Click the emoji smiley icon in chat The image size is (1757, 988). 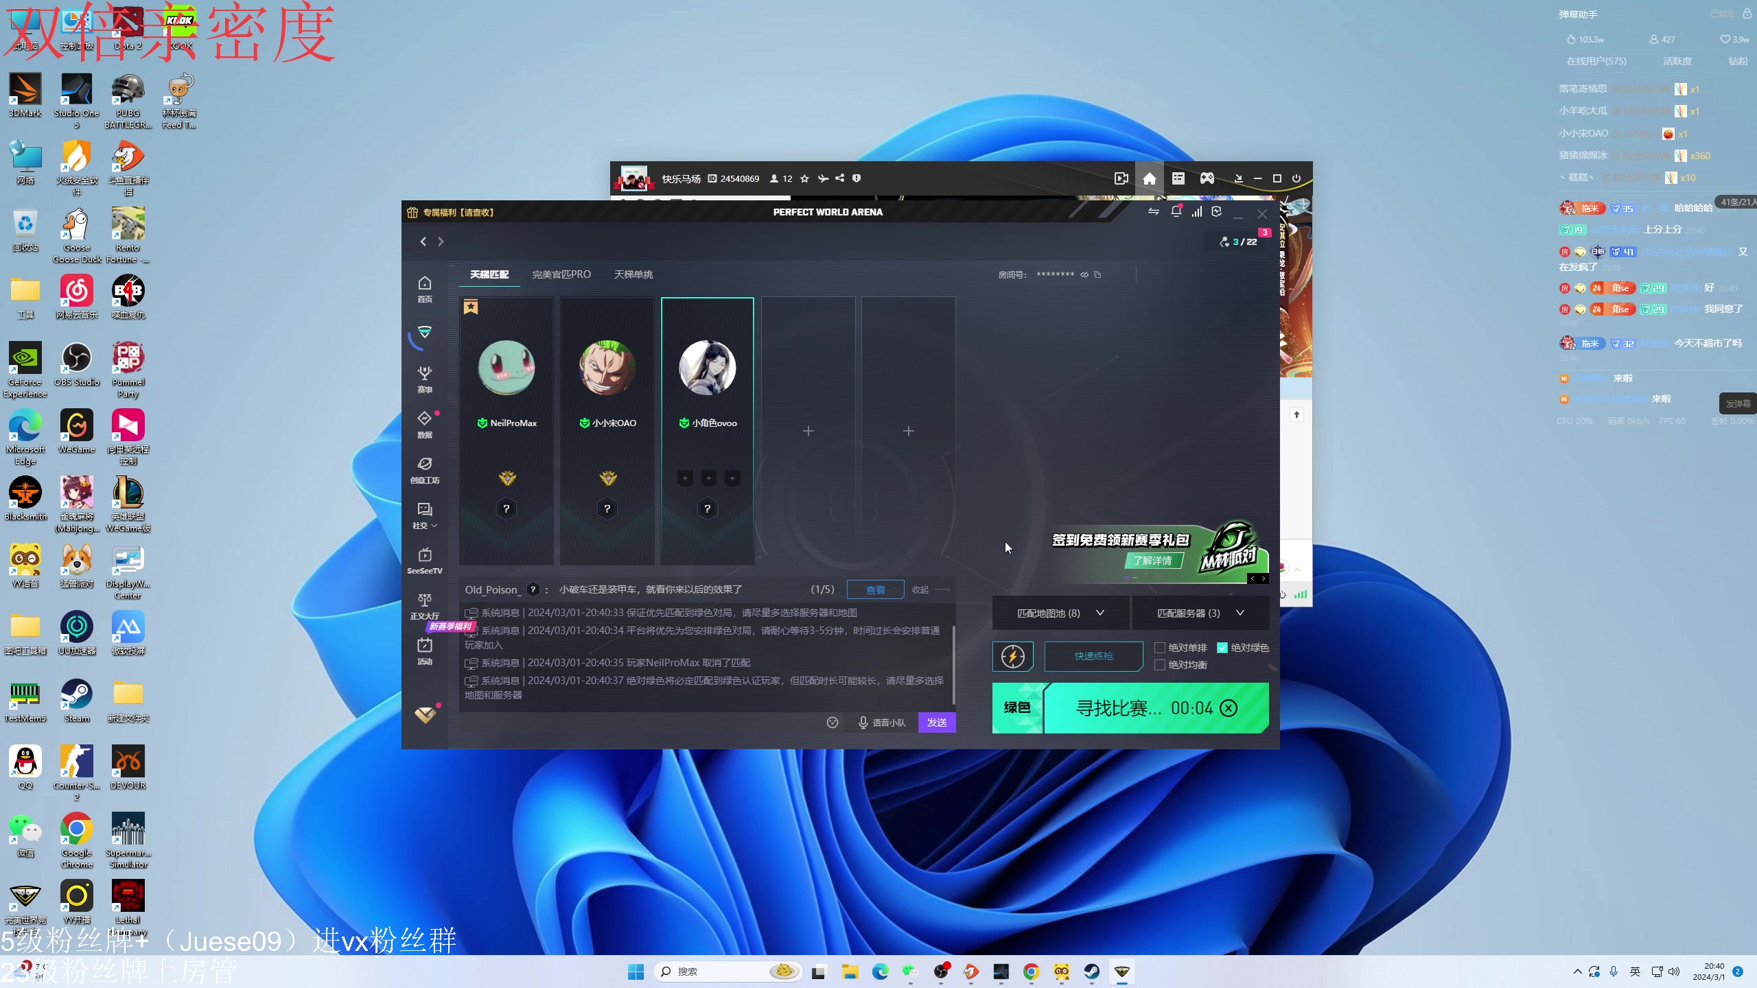pos(833,722)
